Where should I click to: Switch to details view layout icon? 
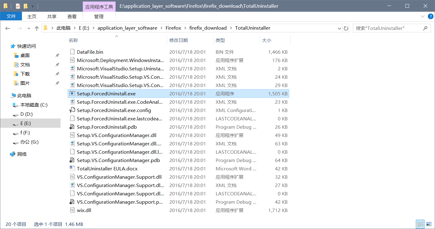[x=420, y=224]
